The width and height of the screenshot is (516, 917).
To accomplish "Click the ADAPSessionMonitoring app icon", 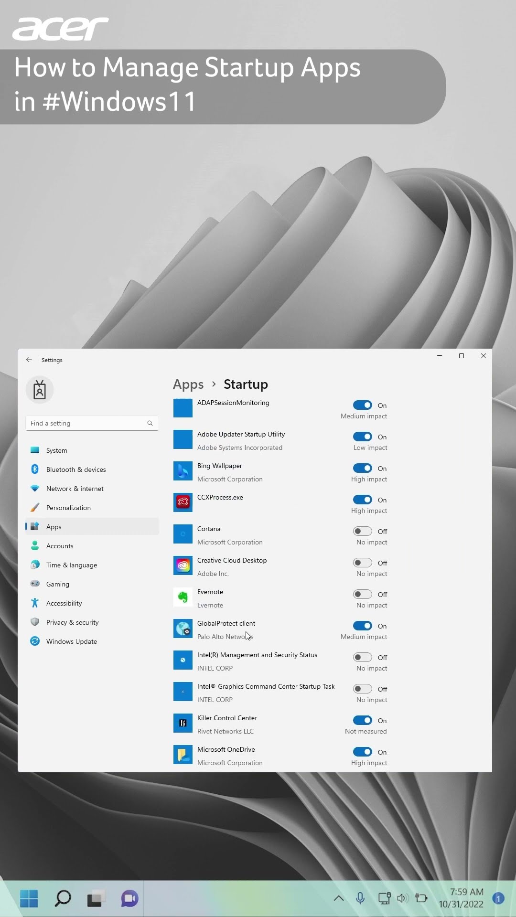I will (183, 408).
